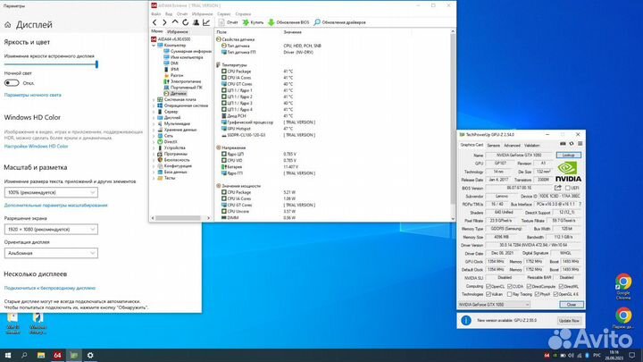Viewport: 643px width, 362px height.
Task: Open the Справка menu in AIDA64
Action: (243, 14)
